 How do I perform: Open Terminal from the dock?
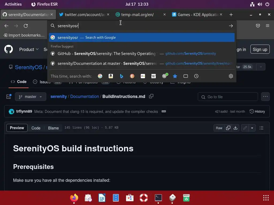pyautogui.click(x=158, y=198)
